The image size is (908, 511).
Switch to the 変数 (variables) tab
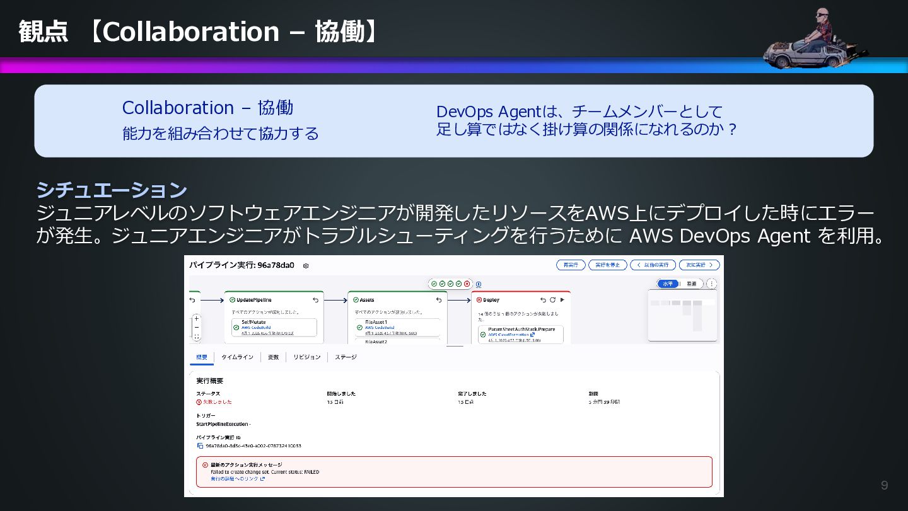coord(273,357)
